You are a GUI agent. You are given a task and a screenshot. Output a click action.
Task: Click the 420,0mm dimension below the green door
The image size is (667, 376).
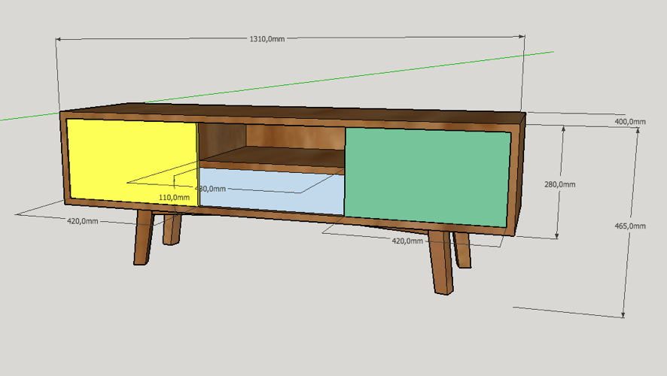(407, 241)
